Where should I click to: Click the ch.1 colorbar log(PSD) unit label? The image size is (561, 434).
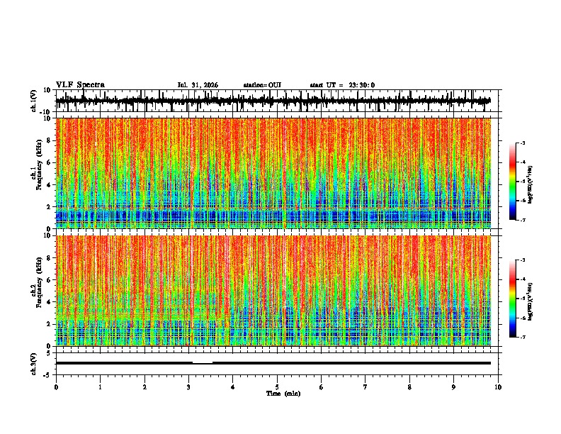tap(531, 185)
